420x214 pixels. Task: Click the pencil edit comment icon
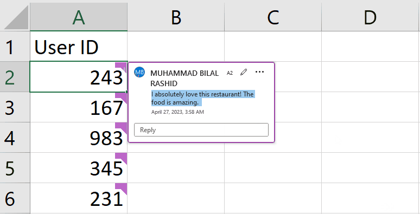coord(244,72)
